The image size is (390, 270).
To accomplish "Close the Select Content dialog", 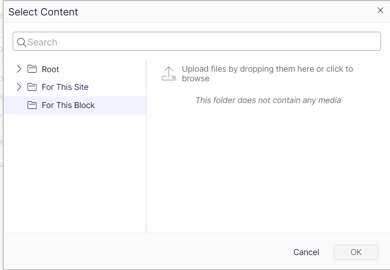I will click(x=380, y=10).
